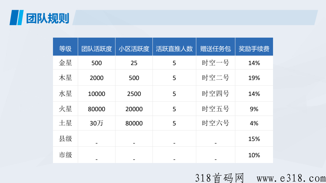Viewport: 326px width, 183px height.
Task: Click small-zone activity value 20000
Action: coord(134,109)
